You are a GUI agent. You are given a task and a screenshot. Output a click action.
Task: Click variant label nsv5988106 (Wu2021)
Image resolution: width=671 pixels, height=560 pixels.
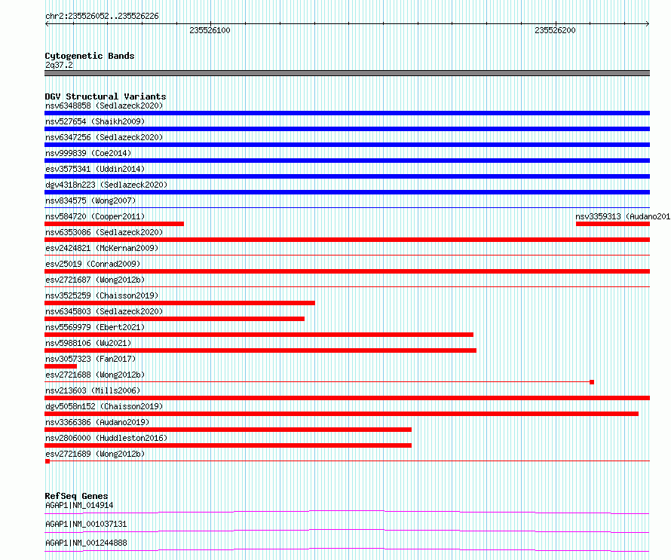88,343
